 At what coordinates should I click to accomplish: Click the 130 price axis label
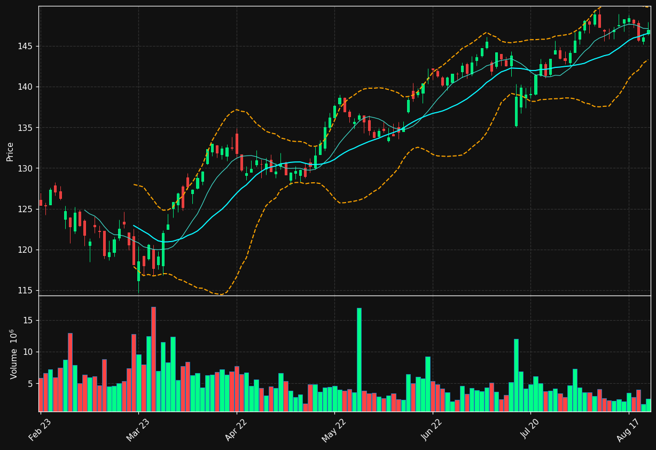pos(26,168)
